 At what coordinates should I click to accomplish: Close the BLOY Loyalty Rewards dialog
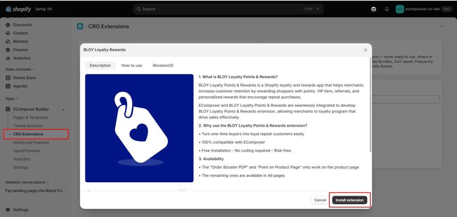coord(366,50)
